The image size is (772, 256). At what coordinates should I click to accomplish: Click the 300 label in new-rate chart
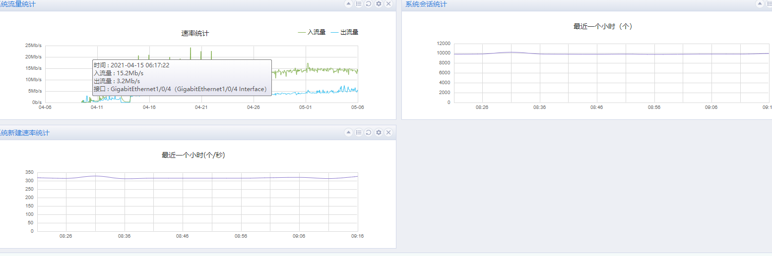[29, 181]
